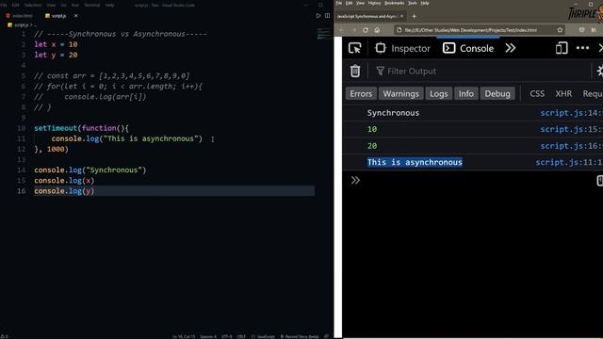Click the element picker icon in devtools

point(354,48)
